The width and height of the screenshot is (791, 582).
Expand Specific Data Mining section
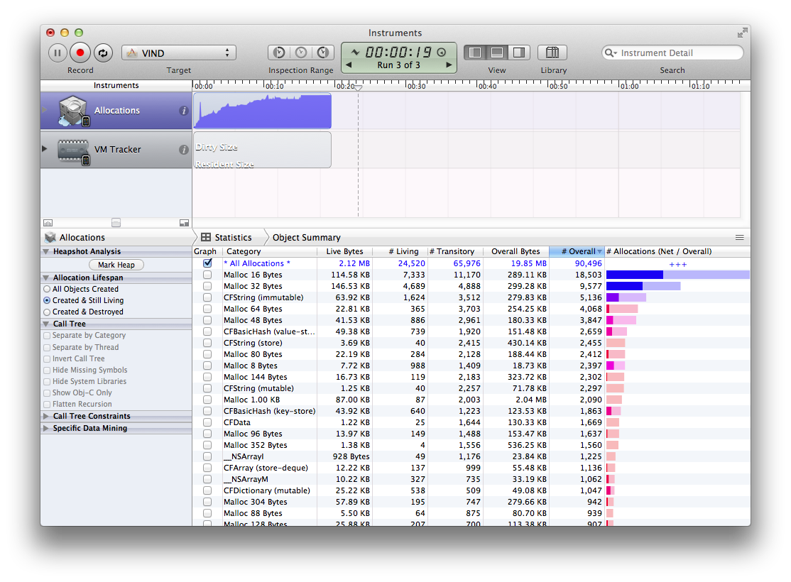click(46, 428)
